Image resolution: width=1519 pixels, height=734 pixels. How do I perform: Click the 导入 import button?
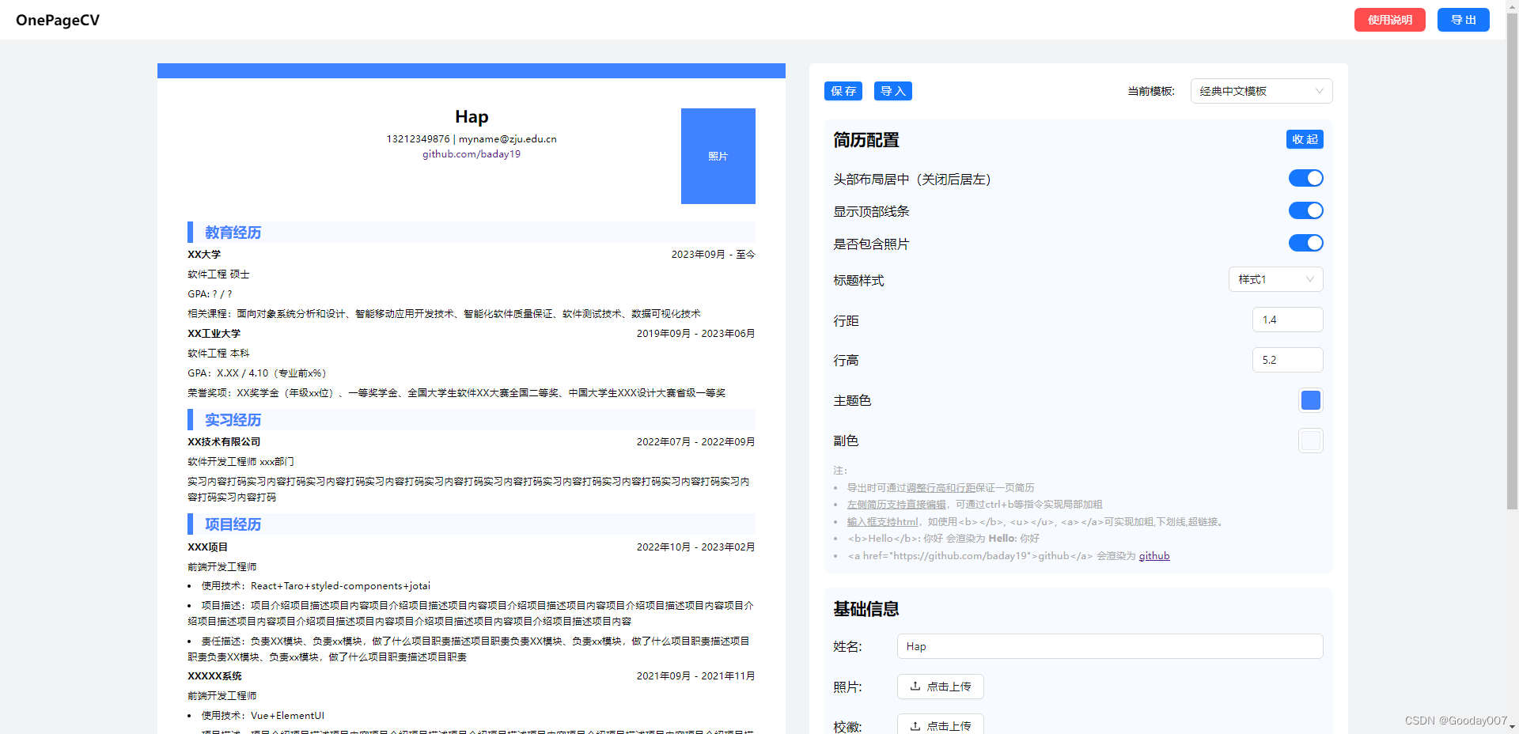coord(893,91)
